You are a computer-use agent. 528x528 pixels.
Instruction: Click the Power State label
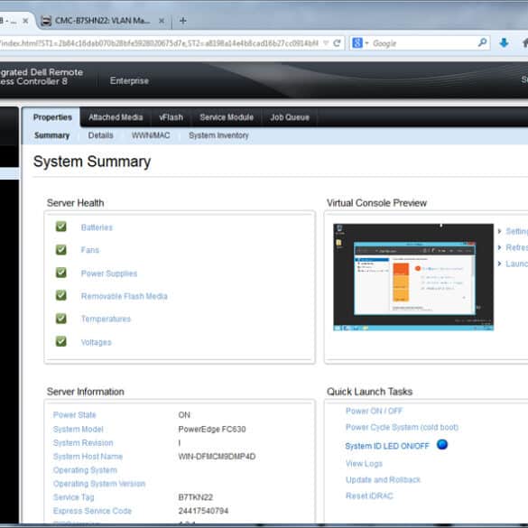tap(74, 415)
